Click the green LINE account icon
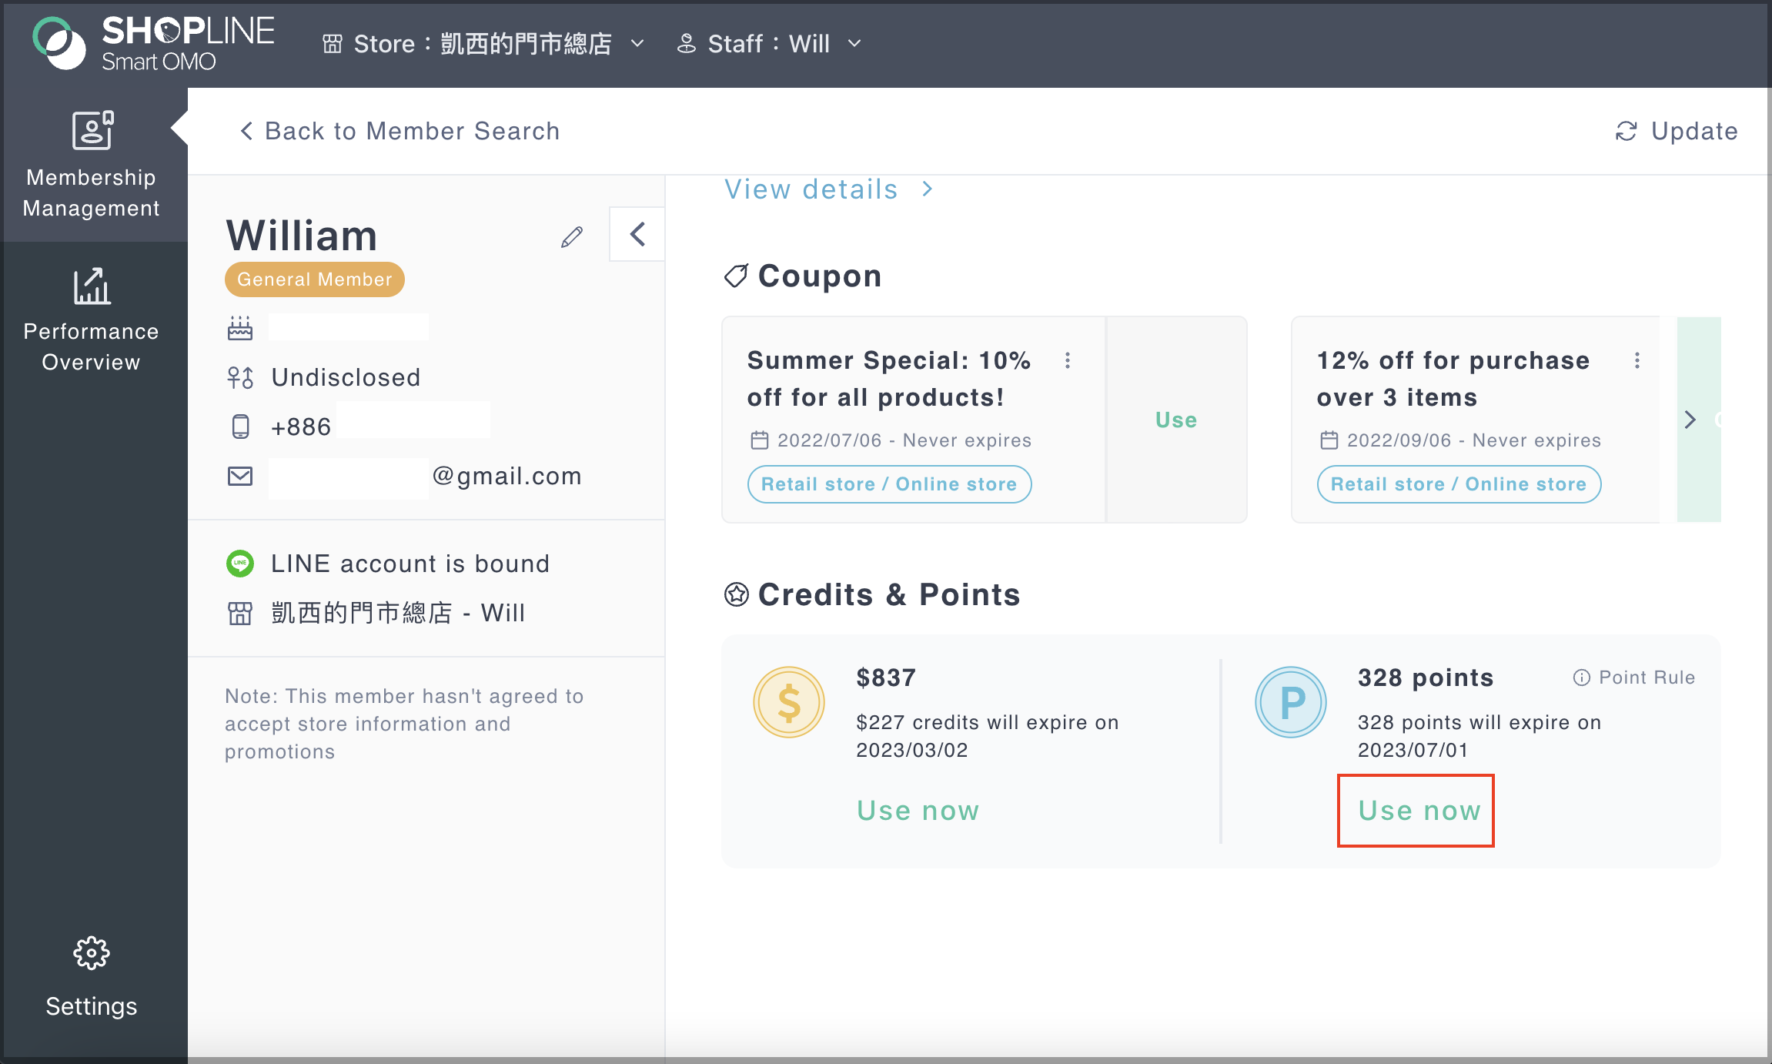This screenshot has height=1064, width=1772. tap(240, 564)
